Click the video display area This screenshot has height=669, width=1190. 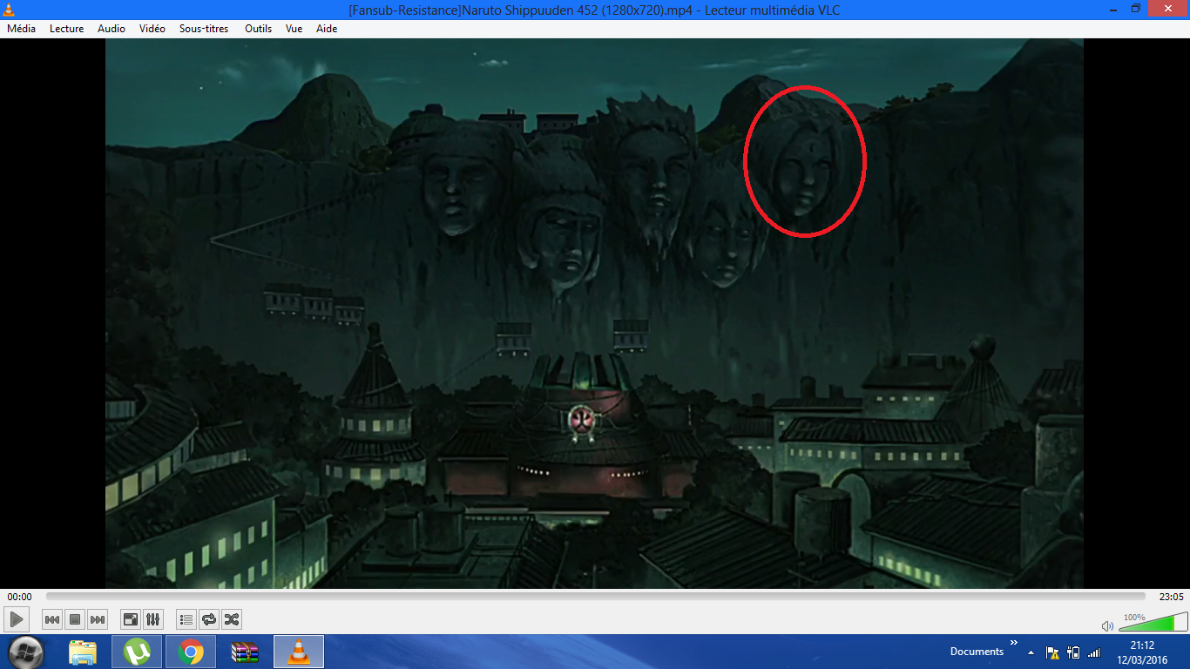[594, 314]
